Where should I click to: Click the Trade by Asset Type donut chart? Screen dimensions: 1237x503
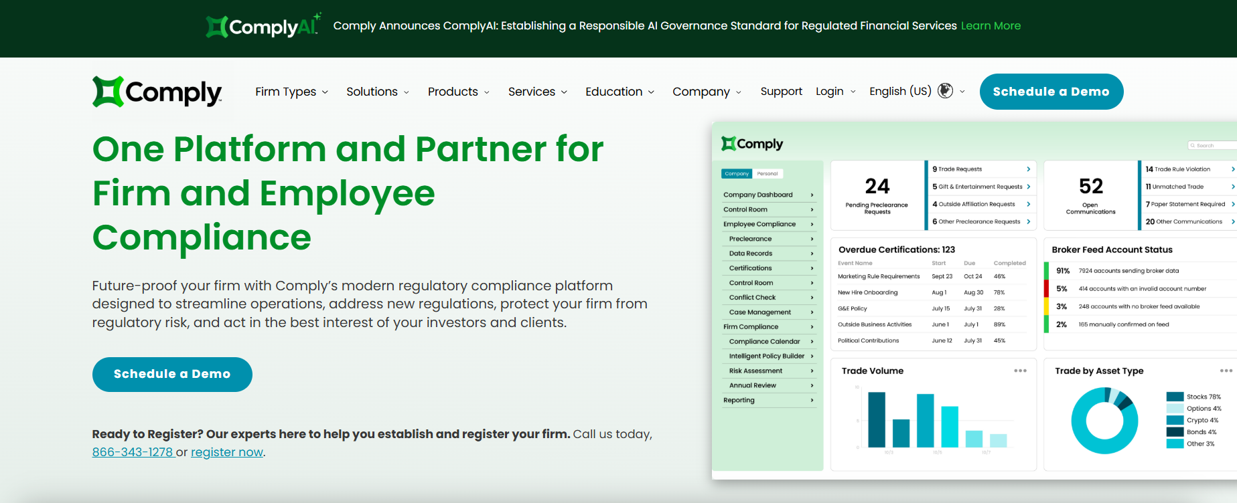tap(1104, 421)
